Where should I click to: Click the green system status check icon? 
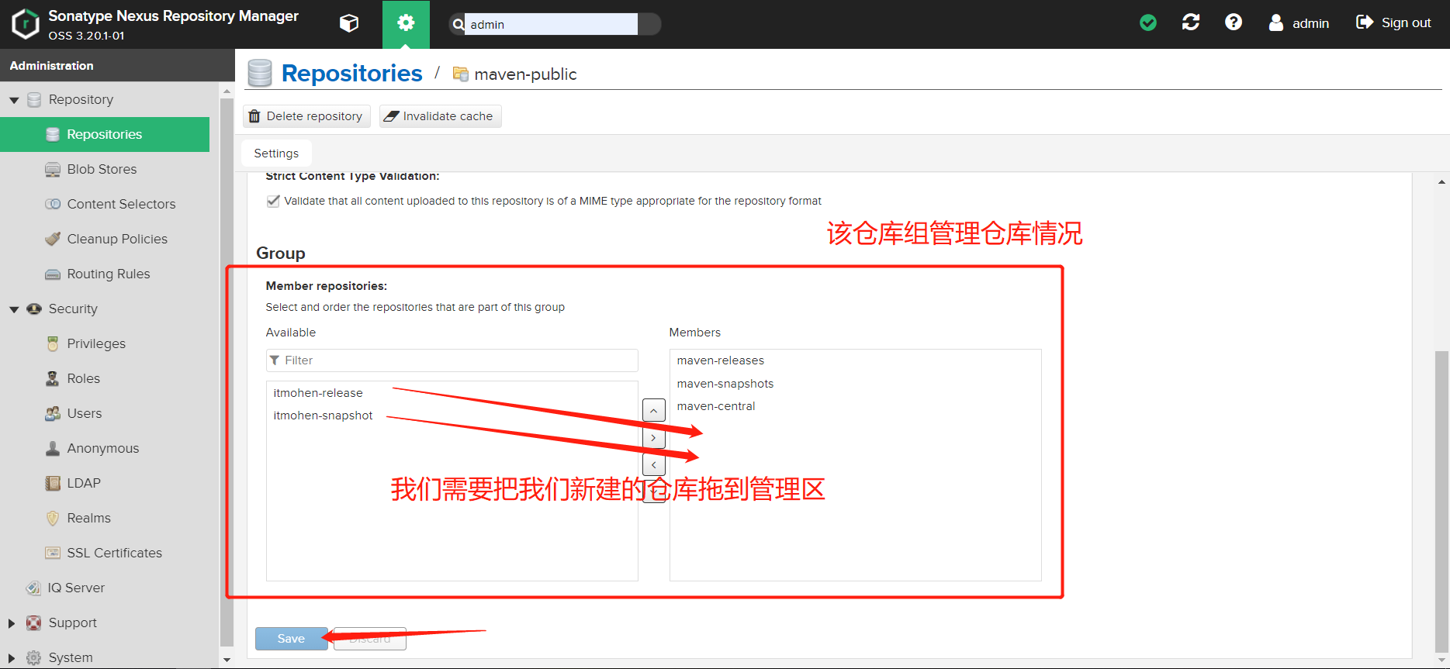1148,23
